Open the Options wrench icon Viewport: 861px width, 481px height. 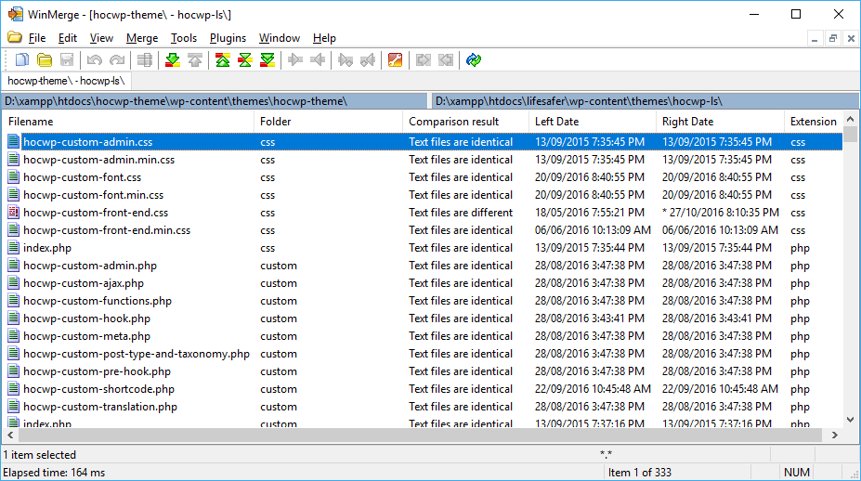[x=396, y=59]
